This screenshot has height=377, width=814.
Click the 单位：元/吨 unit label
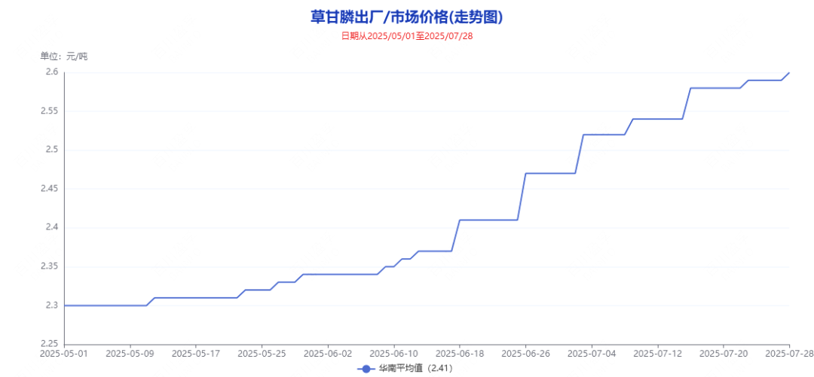click(x=64, y=56)
